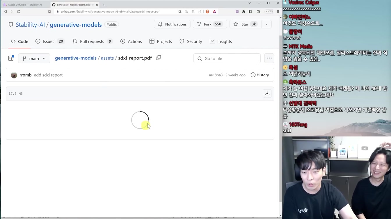The height and width of the screenshot is (219, 391).
Task: Click the VPN button in toolbar
Action: click(x=269, y=12)
